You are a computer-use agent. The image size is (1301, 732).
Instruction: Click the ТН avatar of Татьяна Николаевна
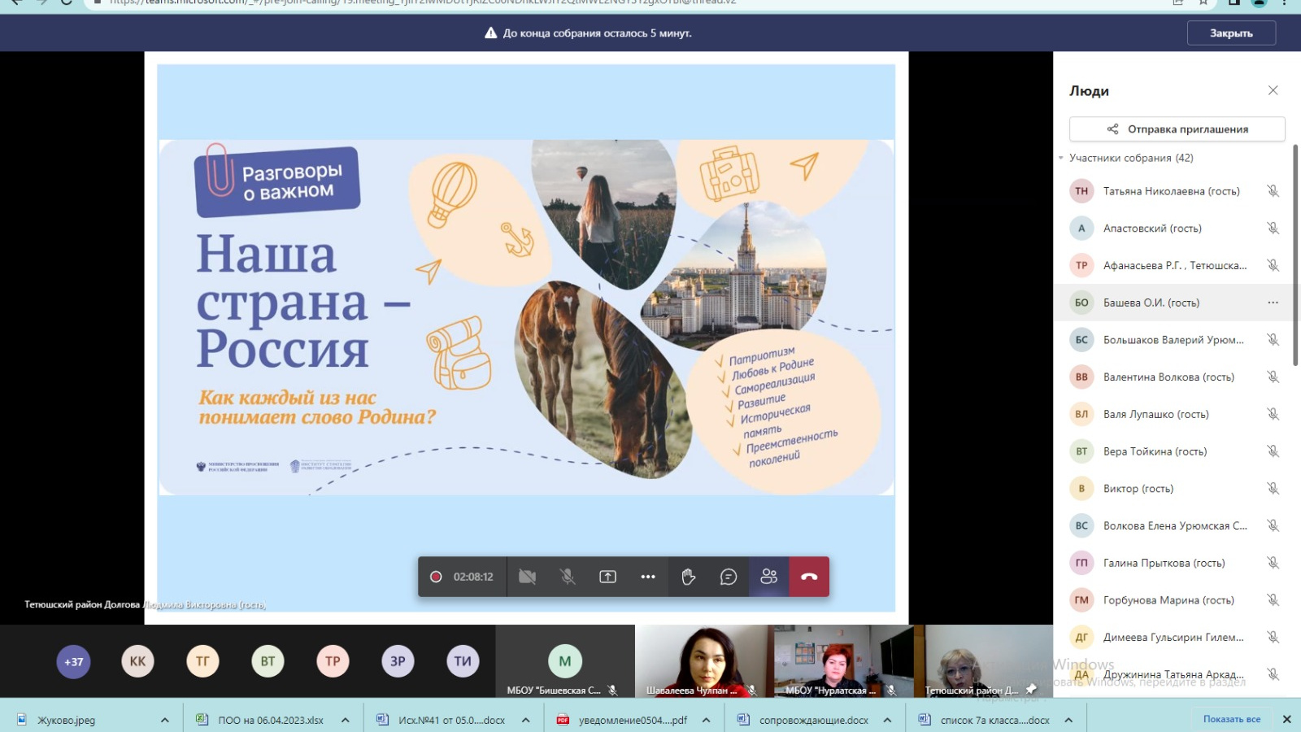1081,191
